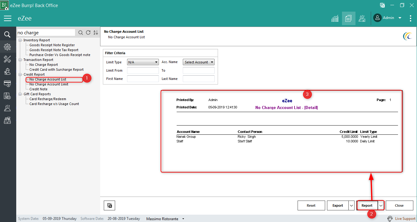Open the customer account dollar sidebar icon
This screenshot has height=222, width=417.
(7, 96)
